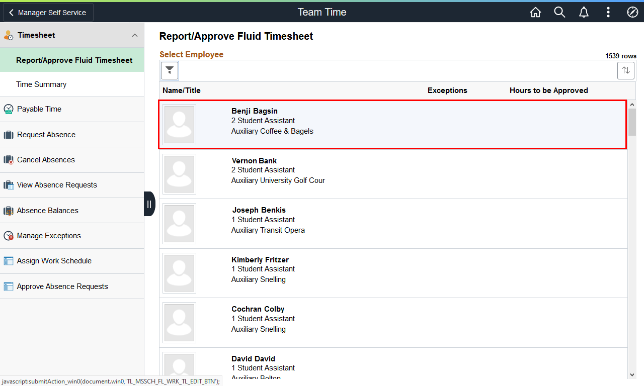Click the Name/Title column header
Image resolution: width=644 pixels, height=386 pixels.
(x=181, y=90)
